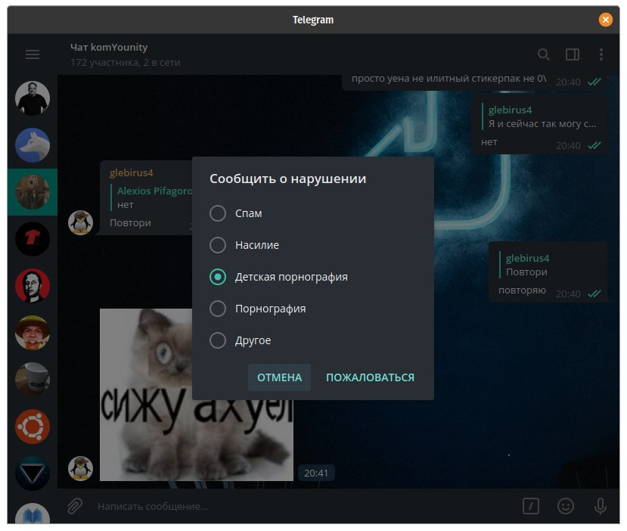This screenshot has width=627, height=531.
Task: Open chat with bald man red avatar
Action: [x=33, y=286]
